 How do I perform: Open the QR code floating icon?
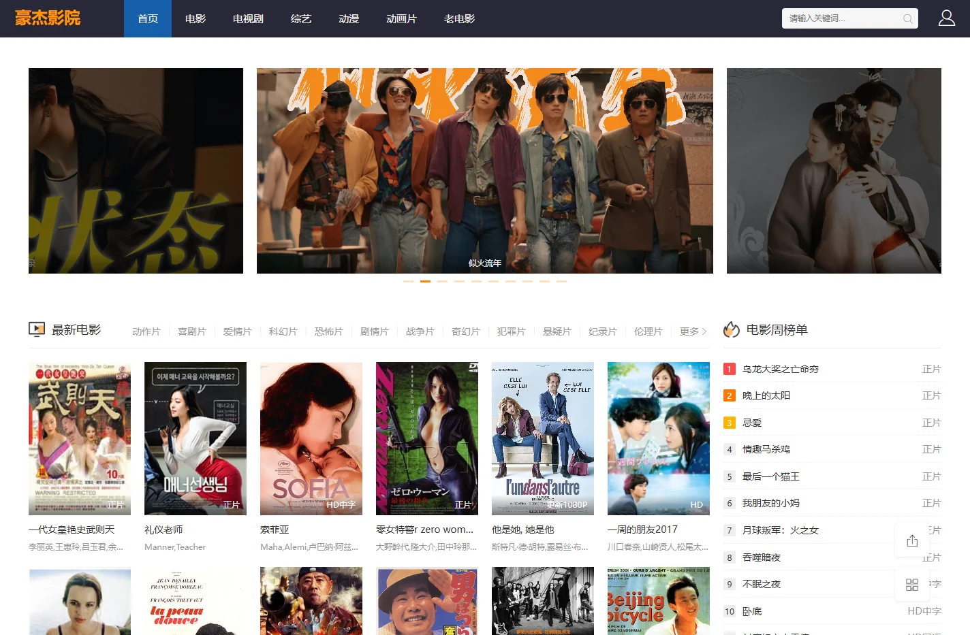point(912,585)
